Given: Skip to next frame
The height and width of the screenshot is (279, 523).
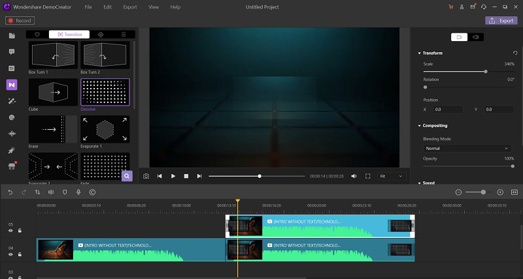Looking at the screenshot, I should pos(199,176).
